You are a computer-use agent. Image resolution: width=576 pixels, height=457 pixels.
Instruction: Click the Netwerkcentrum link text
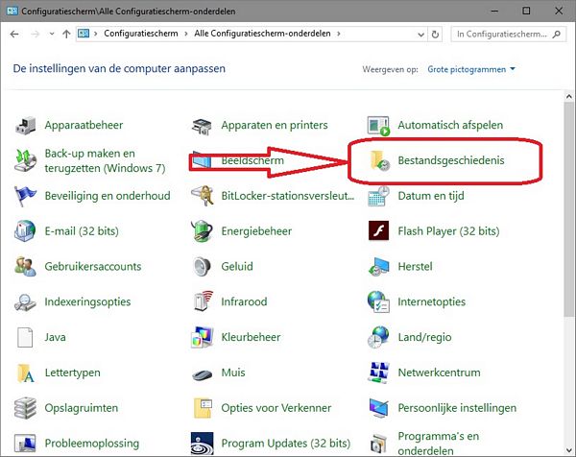(x=439, y=373)
